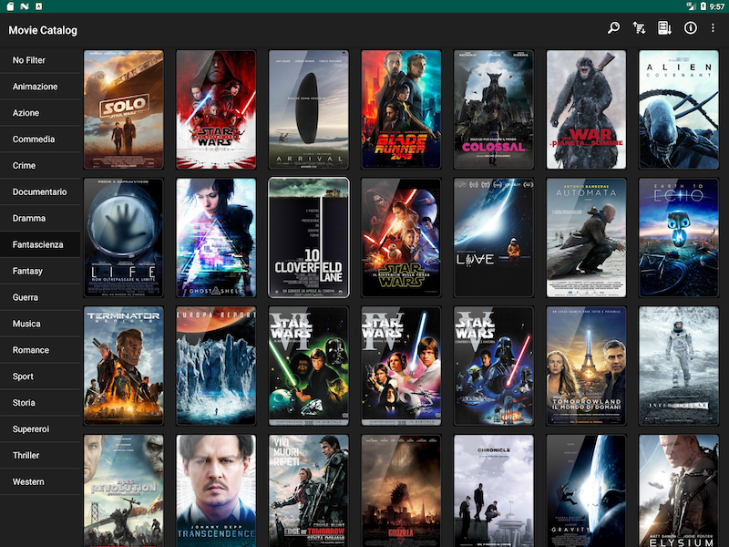Tap the battery status icon
This screenshot has width=729, height=547.
(x=703, y=6)
